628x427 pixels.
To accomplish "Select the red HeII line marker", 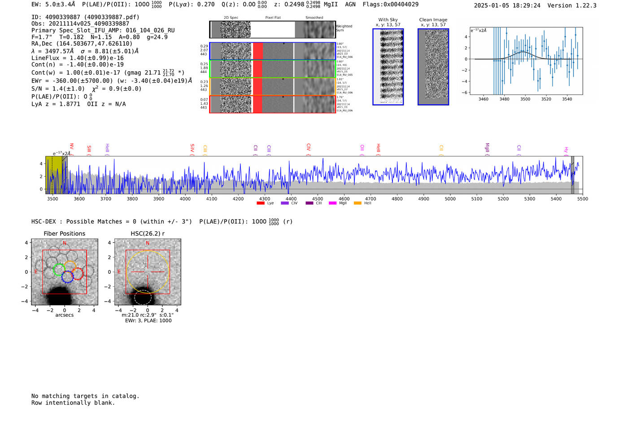I will point(378,149).
